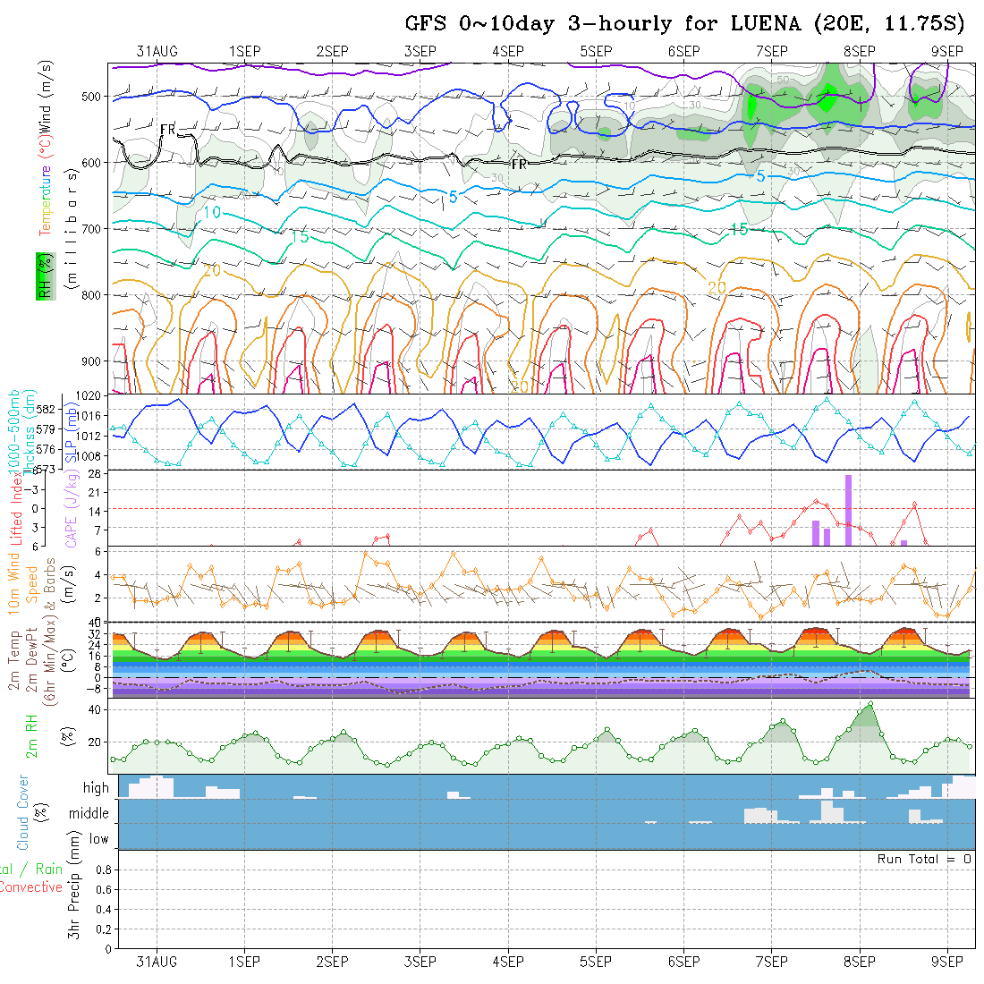This screenshot has height=984, width=984.
Task: Click the green RH (%) legend swatch
Action: point(43,276)
